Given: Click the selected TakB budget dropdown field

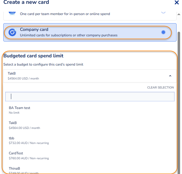Looking at the screenshot, I should [x=82, y=76].
